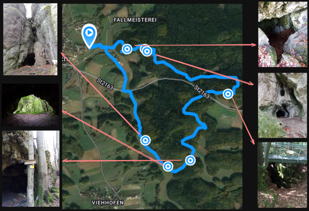Screen dimensions: 309x211
Task: Click the waypoint marker midway on western trail
Action: (145, 140)
